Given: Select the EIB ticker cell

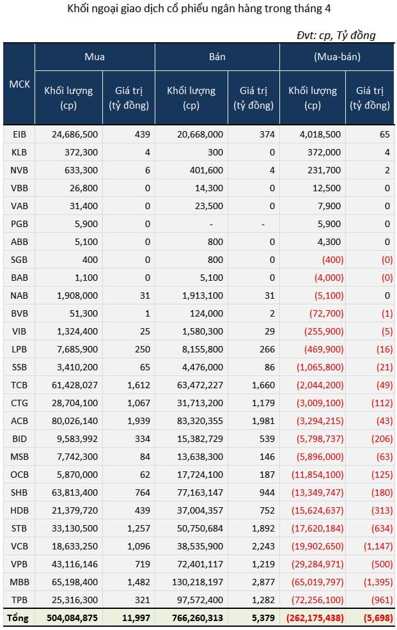Looking at the screenshot, I should [x=19, y=134].
